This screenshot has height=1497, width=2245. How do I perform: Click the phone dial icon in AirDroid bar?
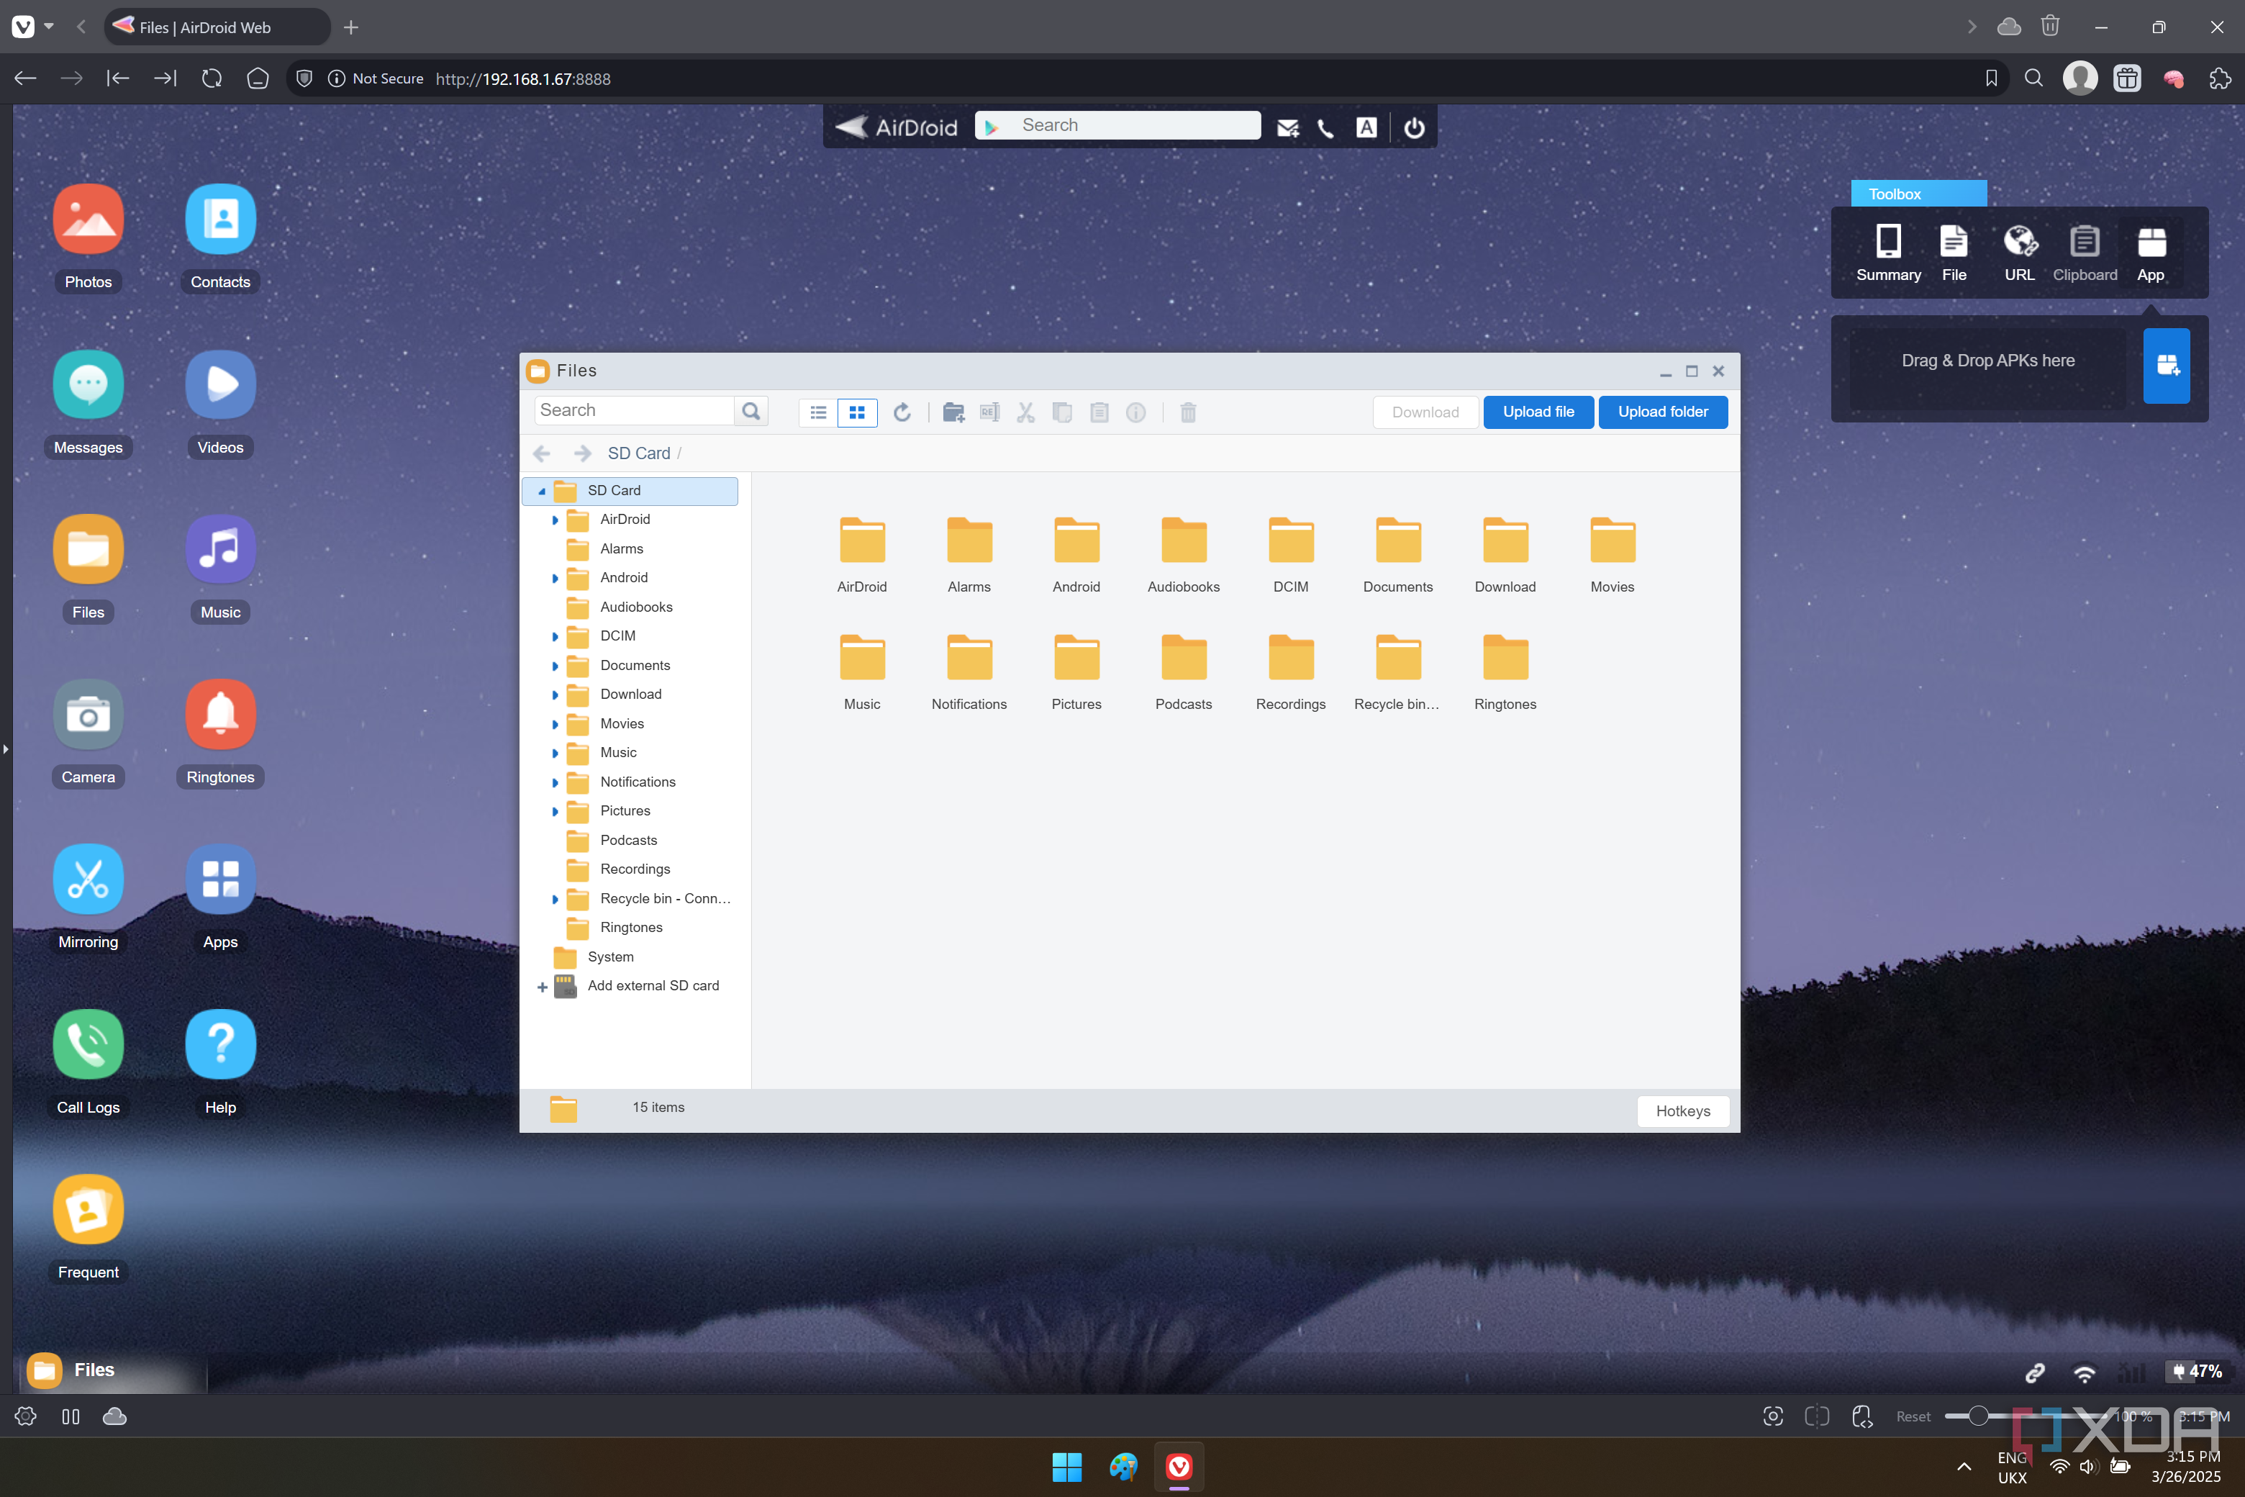(x=1326, y=128)
